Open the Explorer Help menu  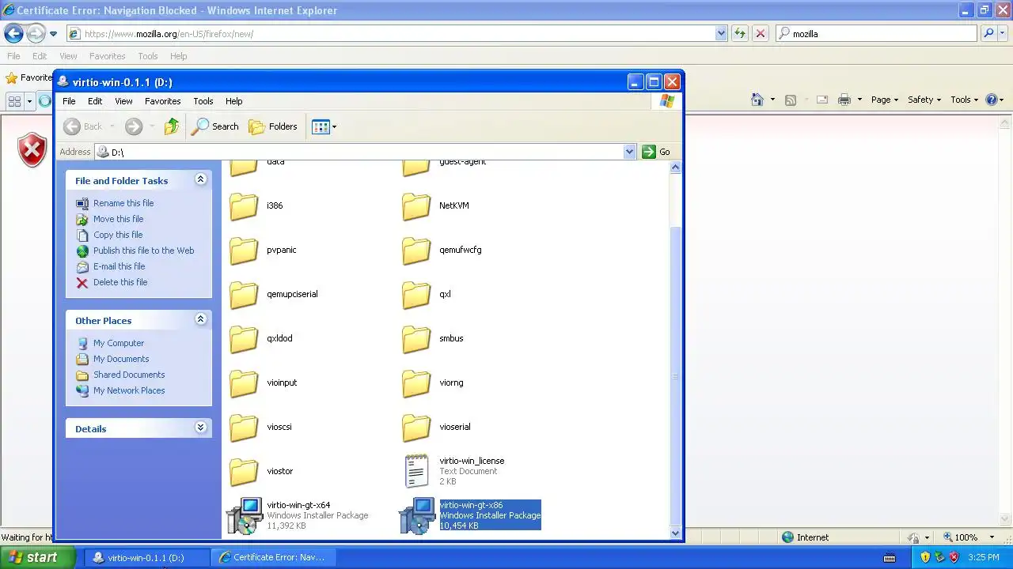click(233, 101)
